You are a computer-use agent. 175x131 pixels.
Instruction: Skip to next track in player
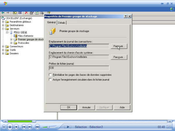29,127
